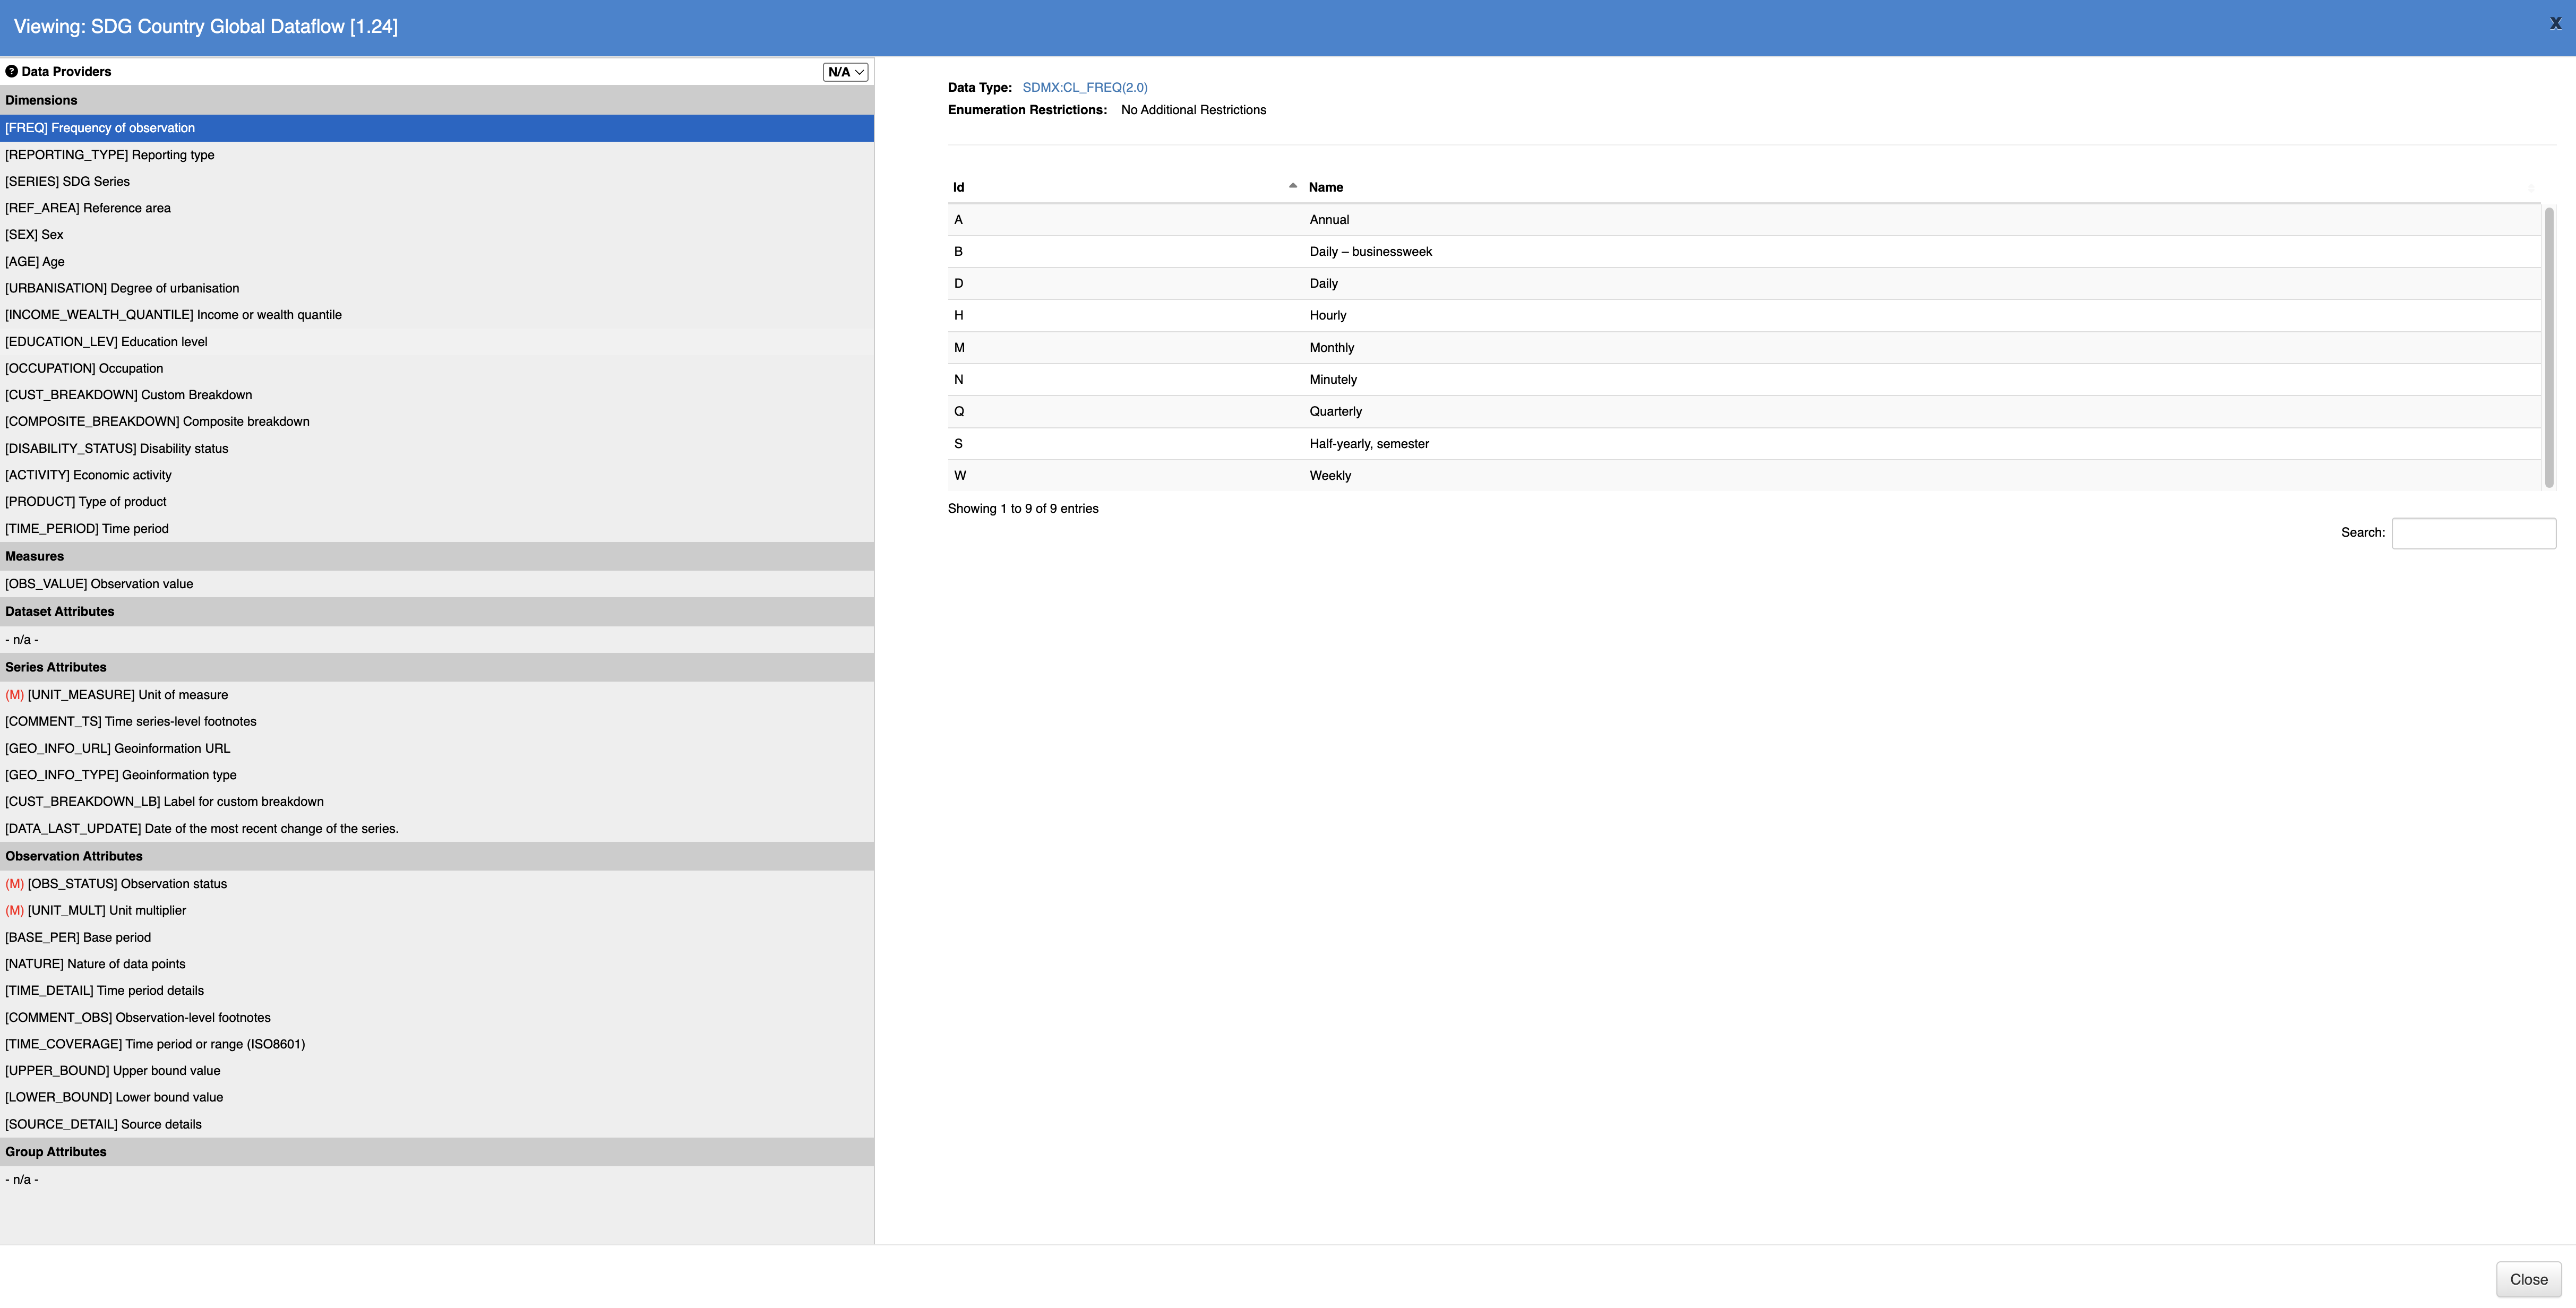Select [TIME_COVERAGE] Time period or range
2576x1308 pixels.
point(437,1044)
